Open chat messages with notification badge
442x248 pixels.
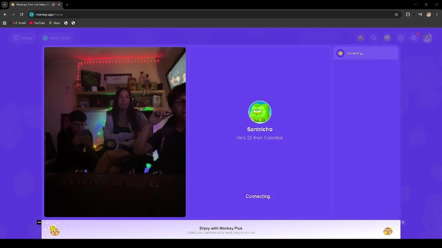coord(414,38)
